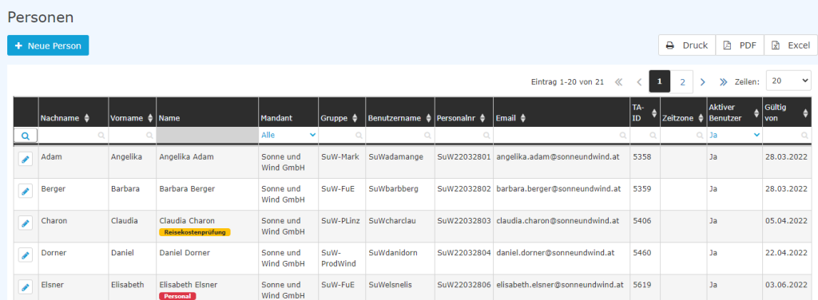The height and width of the screenshot is (300, 818).
Task: Sort by Nachname column arrows
Action: coord(86,118)
